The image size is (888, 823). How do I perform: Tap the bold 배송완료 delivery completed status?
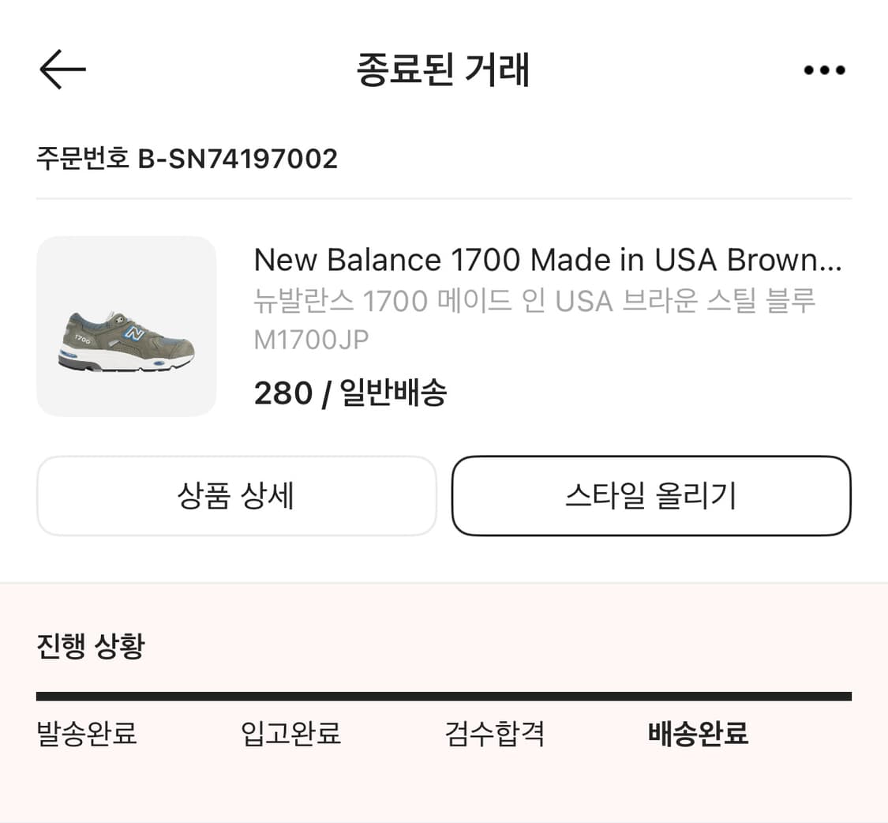(x=697, y=735)
